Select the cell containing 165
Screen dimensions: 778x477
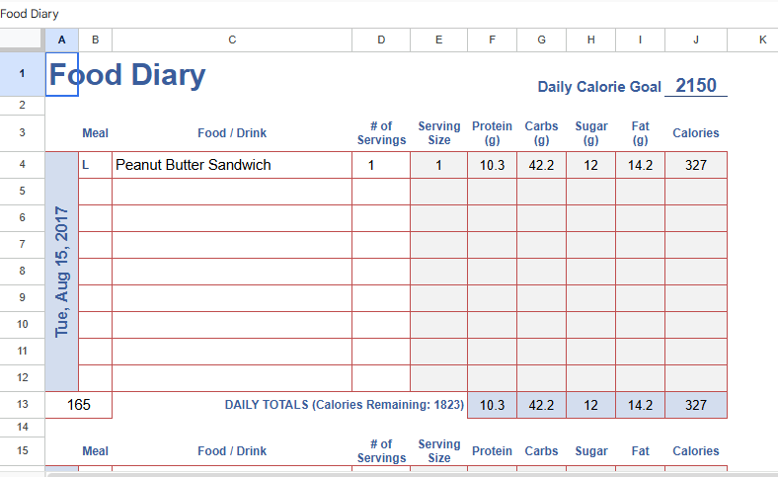79,405
